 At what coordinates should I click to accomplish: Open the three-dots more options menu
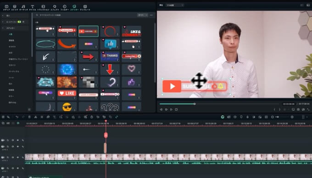point(151,15)
